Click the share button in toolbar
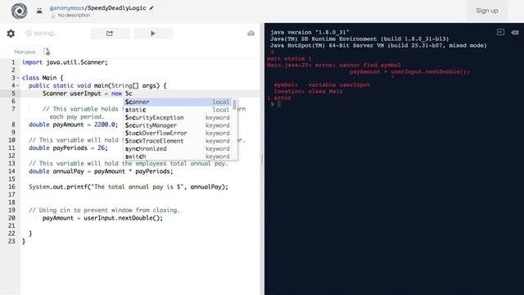This screenshot has height=295, width=524. tap(110, 34)
